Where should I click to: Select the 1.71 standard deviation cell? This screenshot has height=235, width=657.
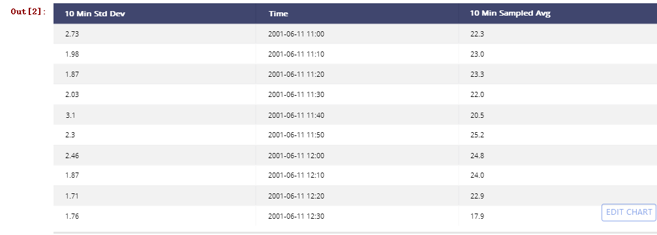[72, 196]
